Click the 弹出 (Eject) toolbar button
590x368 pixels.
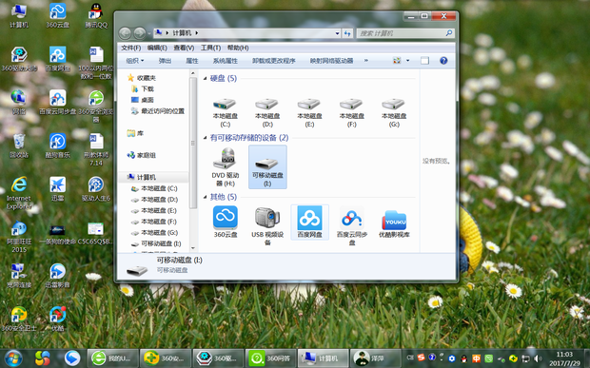click(166, 61)
